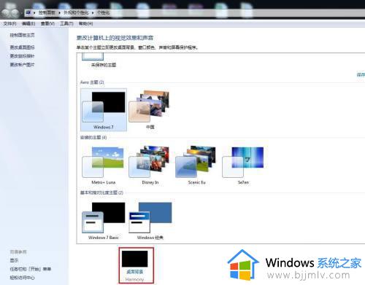Expand the arrow after 外观和个性化 breadcrumb
365x285 pixels.
point(93,12)
